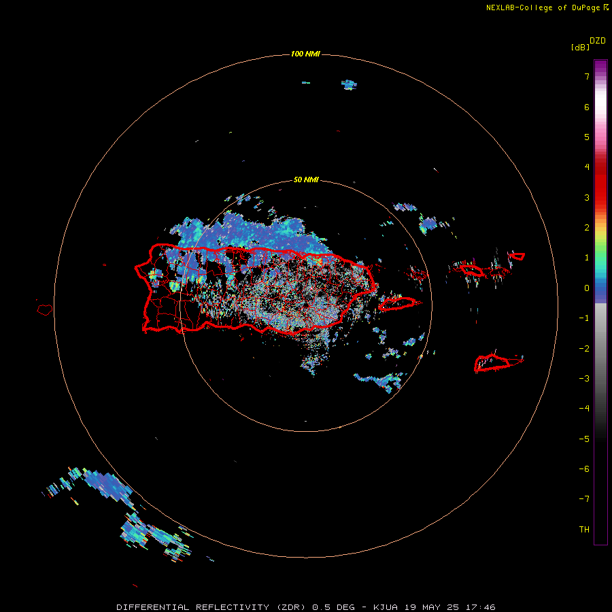Image resolution: width=612 pixels, height=612 pixels.
Task: Click the purple top of the color bar
Action: (600, 67)
